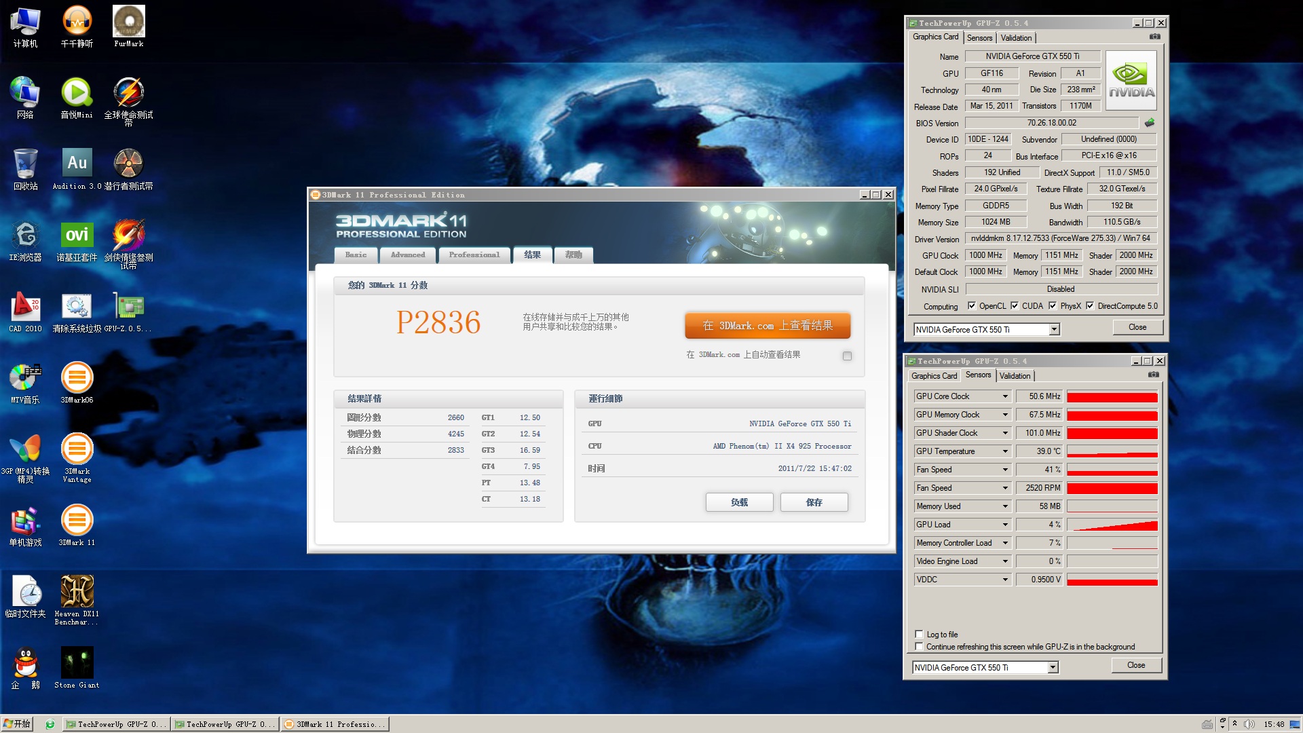Open GPU selector dropdown in Sensors window
This screenshot has width=1303, height=733.
tap(1053, 668)
